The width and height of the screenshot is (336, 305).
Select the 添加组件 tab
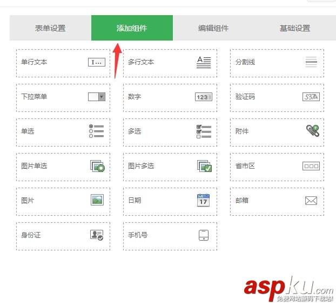[132, 28]
